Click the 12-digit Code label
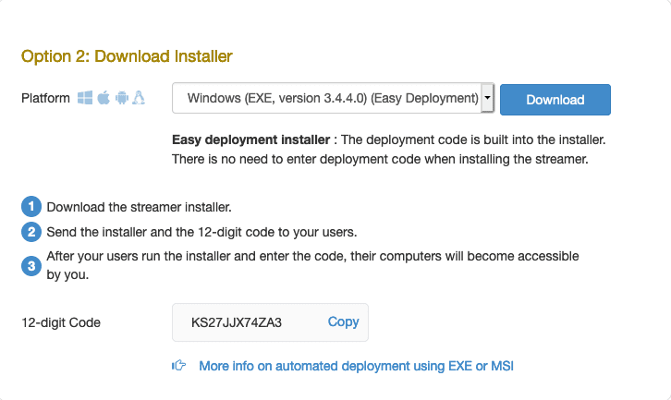 [61, 322]
